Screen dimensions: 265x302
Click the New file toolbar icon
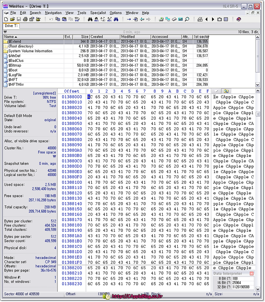point(6,19)
